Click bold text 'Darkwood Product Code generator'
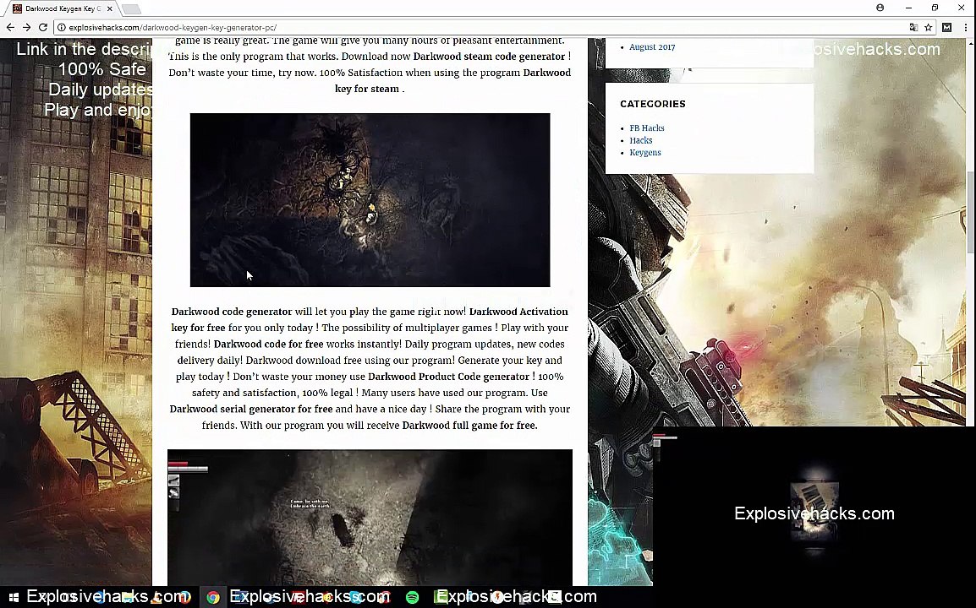 449,377
